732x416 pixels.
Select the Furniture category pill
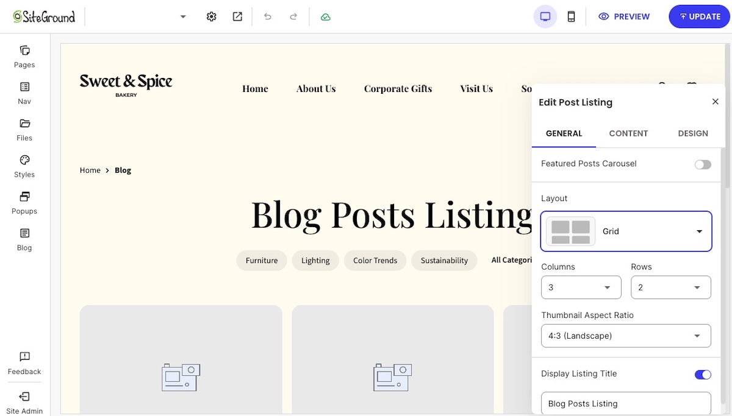[x=262, y=260]
